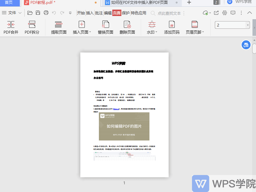
Task: Click the 提取页面 extract pages icon
Action: click(59, 25)
